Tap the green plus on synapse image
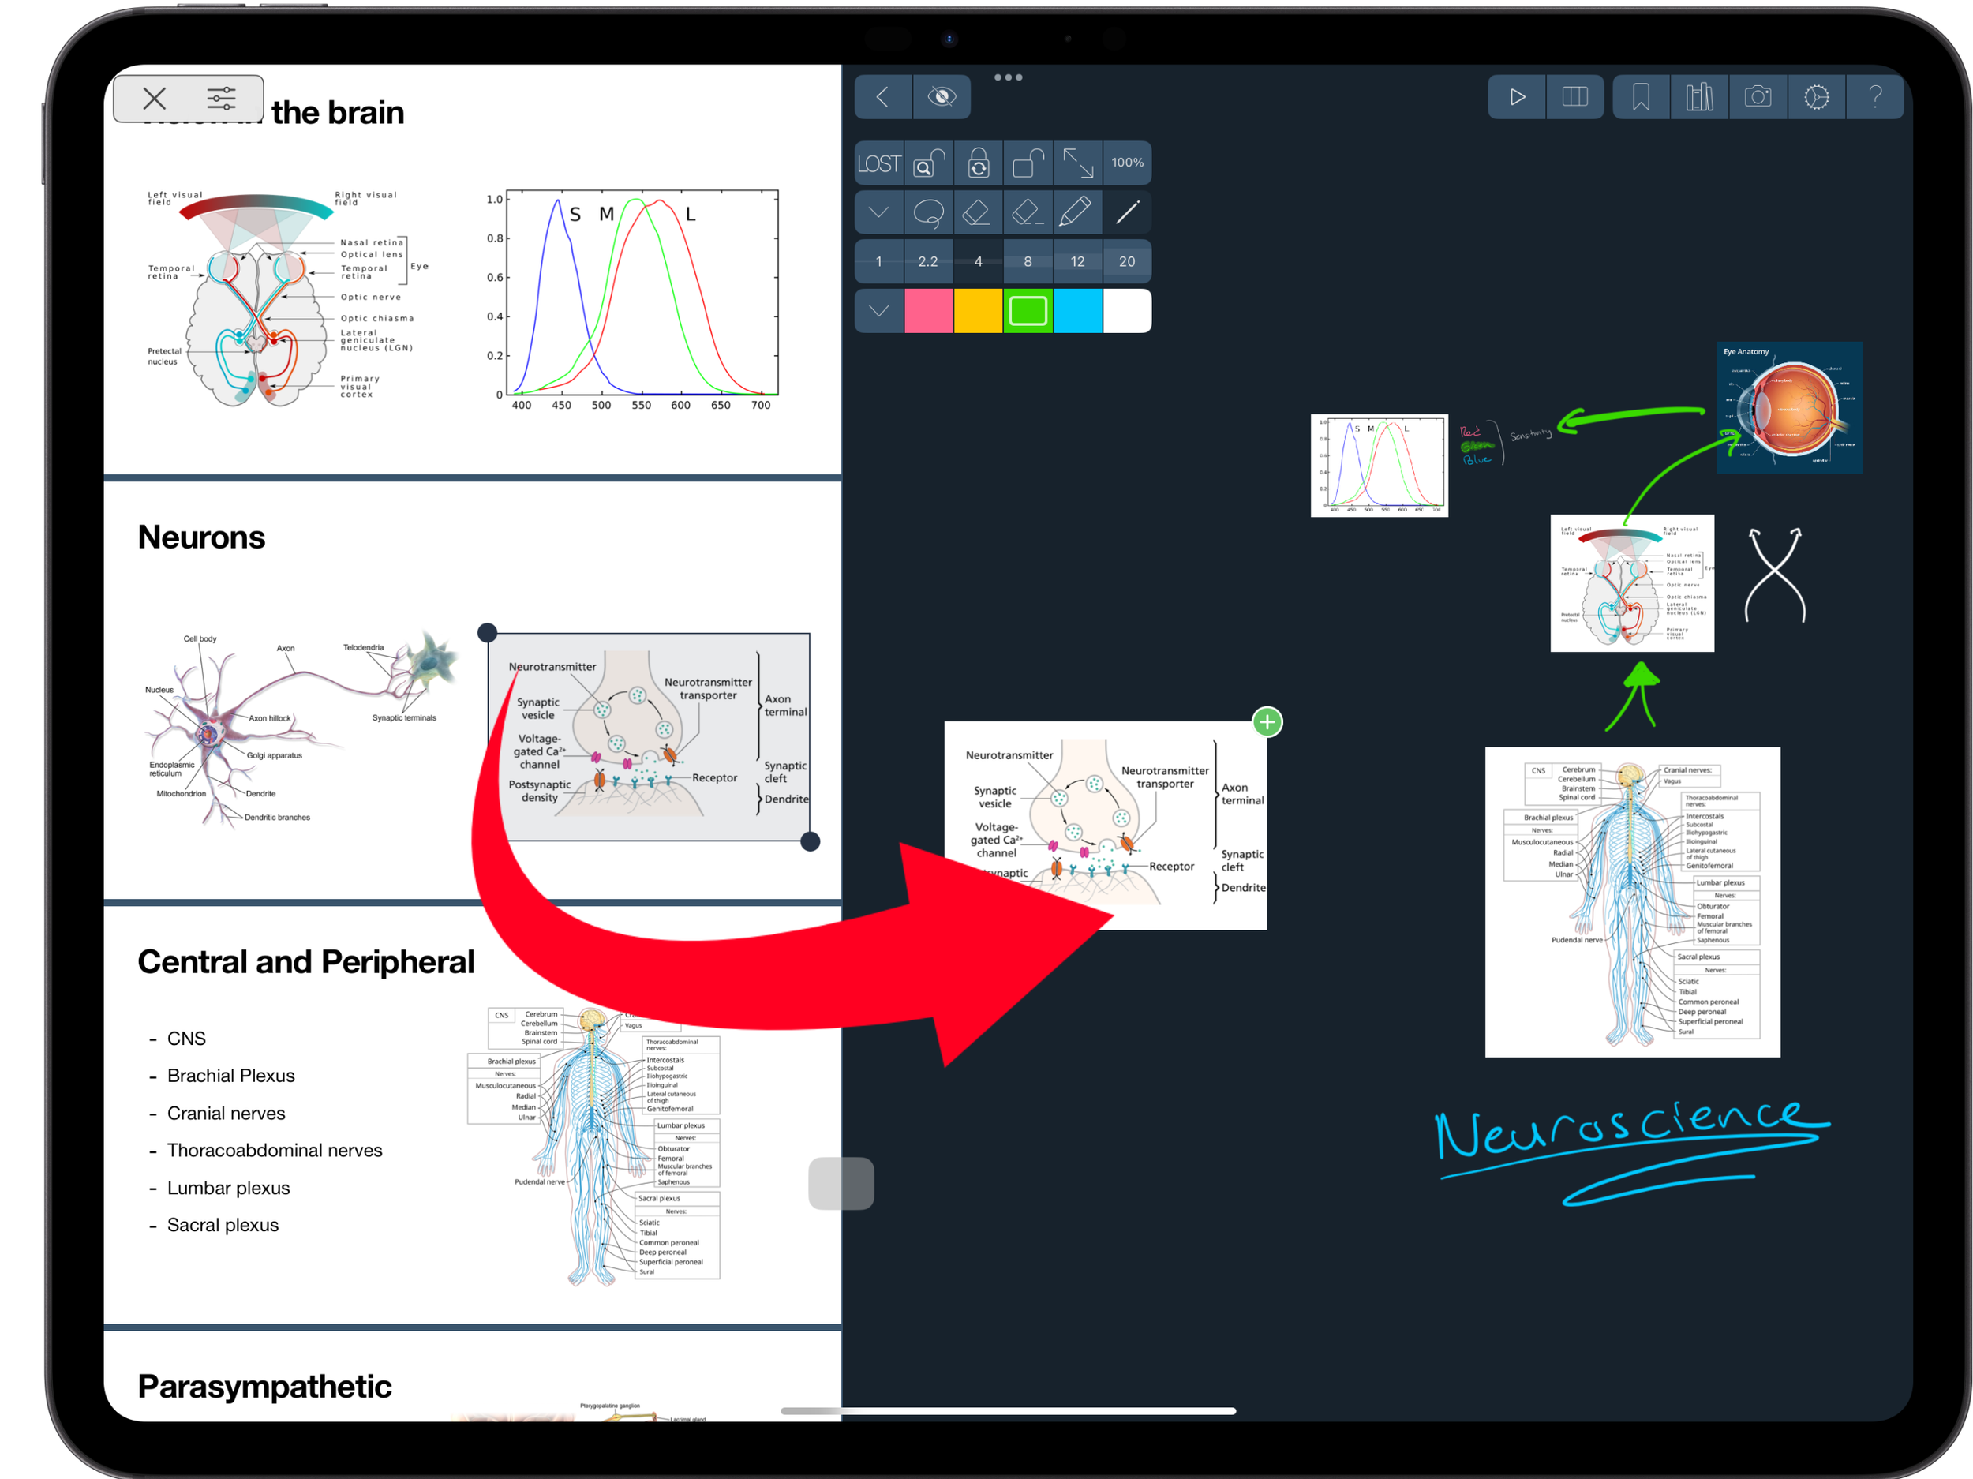Image resolution: width=1973 pixels, height=1479 pixels. [x=1267, y=721]
